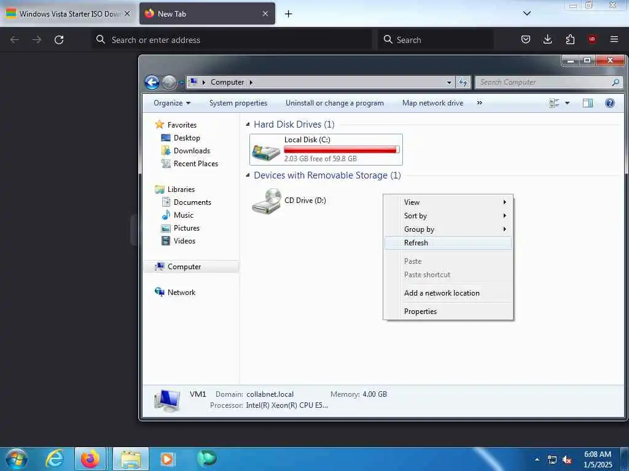Collapse Devices with Removable Storage group
629x471 pixels.
point(248,175)
